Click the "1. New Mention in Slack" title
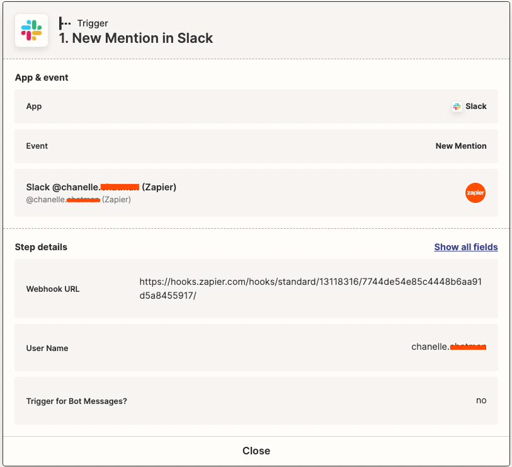Image resolution: width=512 pixels, height=467 pixels. click(136, 38)
